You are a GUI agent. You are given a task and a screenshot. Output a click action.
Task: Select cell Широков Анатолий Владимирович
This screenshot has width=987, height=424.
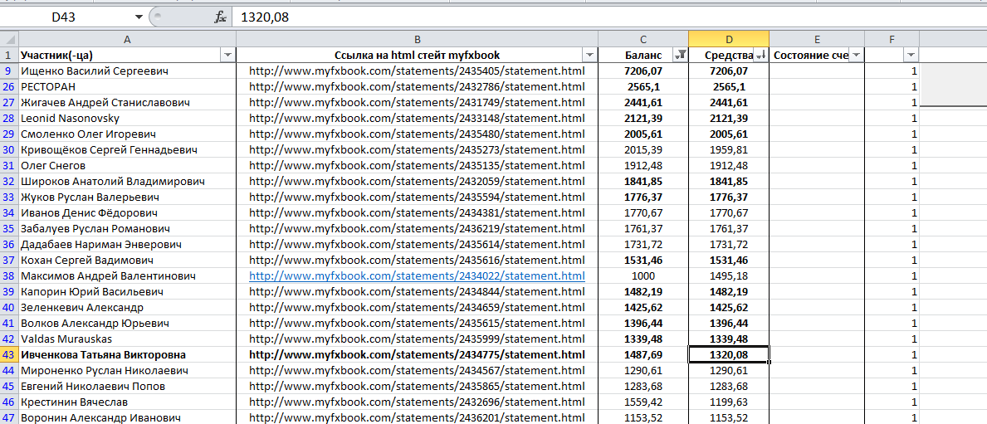[128, 181]
